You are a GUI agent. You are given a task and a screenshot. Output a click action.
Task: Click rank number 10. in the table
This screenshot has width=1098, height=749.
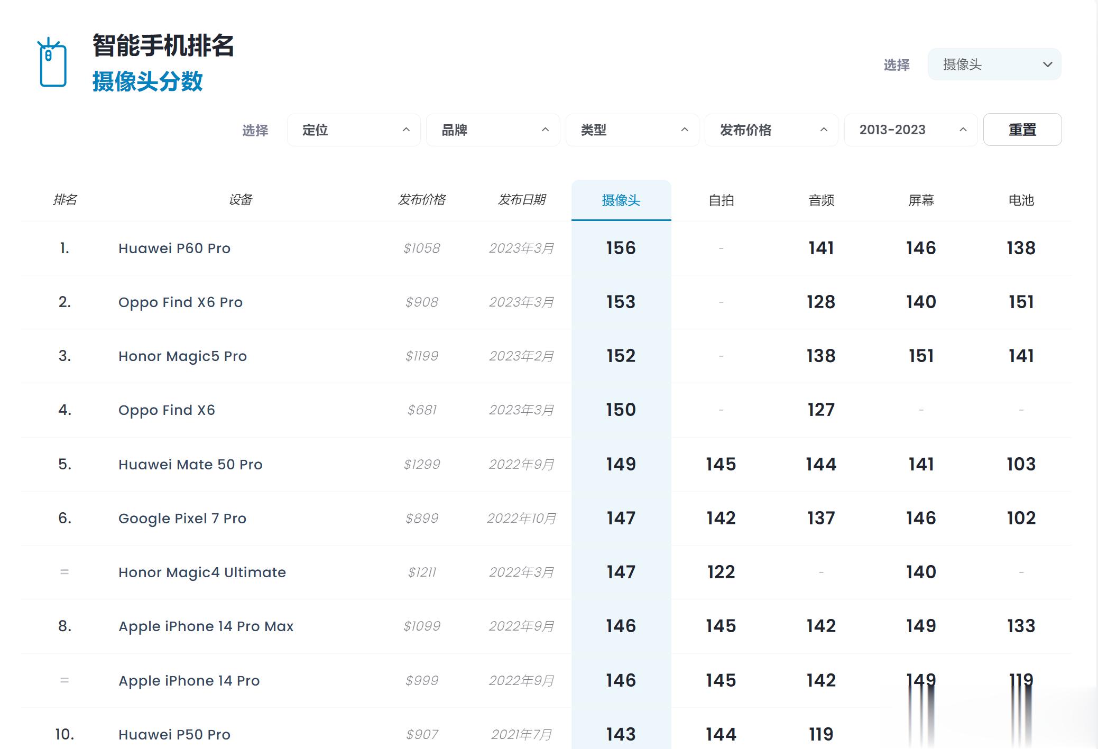point(64,735)
